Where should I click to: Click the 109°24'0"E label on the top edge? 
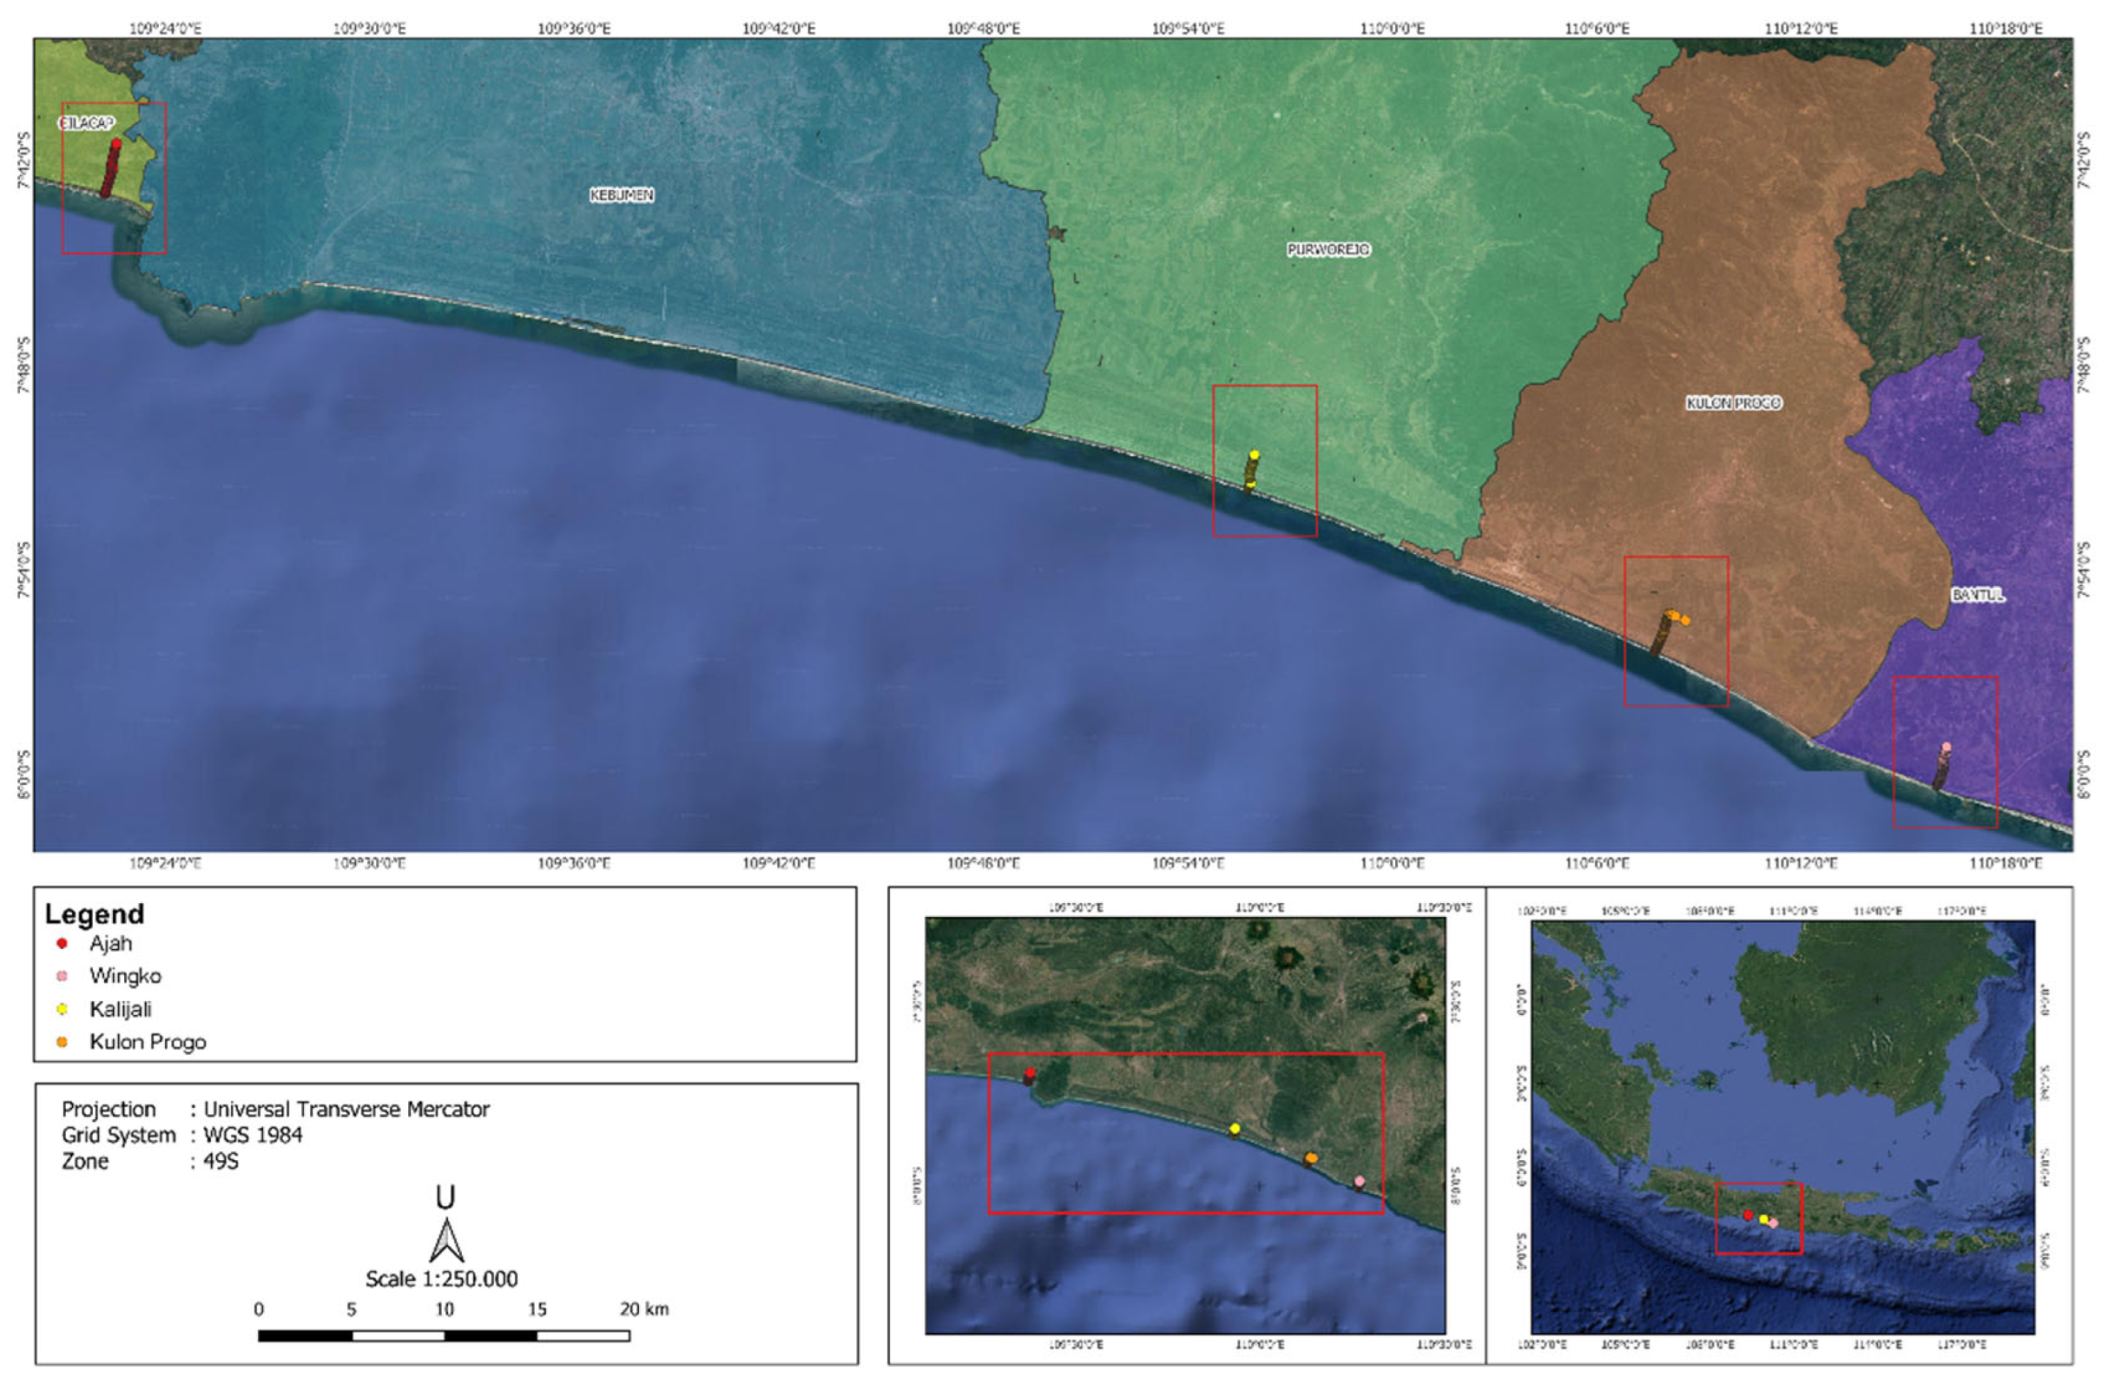click(165, 29)
